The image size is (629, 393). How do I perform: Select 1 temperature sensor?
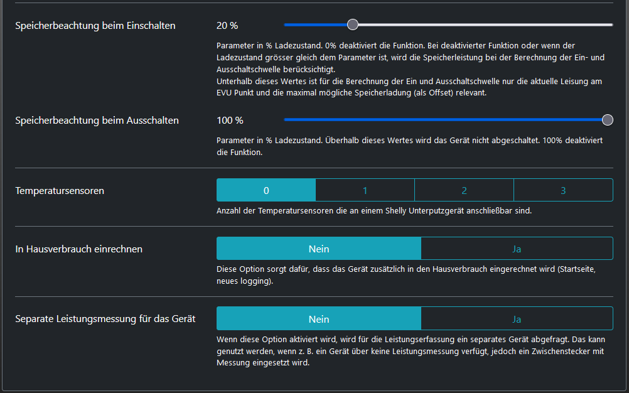(x=365, y=190)
